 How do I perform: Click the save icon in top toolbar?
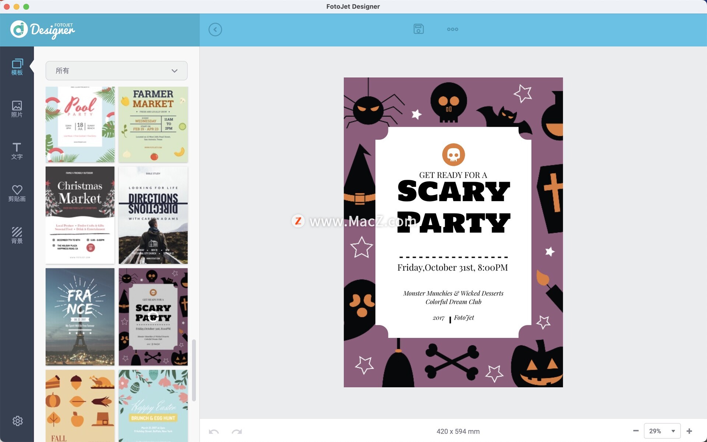[418, 29]
